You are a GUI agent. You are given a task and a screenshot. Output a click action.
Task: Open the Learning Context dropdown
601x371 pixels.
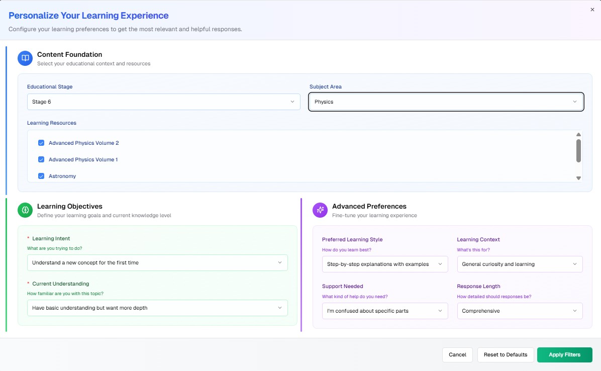(520, 264)
